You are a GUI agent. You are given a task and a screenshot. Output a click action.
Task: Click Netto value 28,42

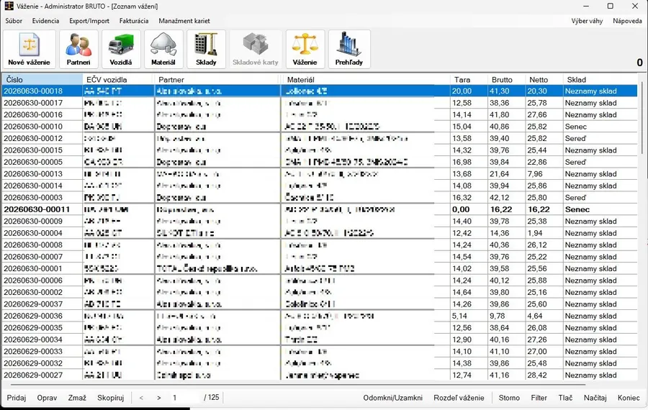tap(537, 375)
